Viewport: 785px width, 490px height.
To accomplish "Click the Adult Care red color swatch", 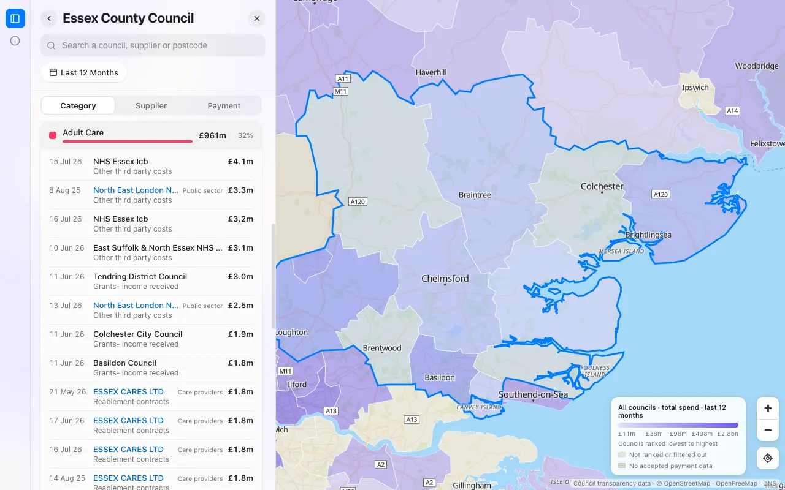I will [x=53, y=135].
